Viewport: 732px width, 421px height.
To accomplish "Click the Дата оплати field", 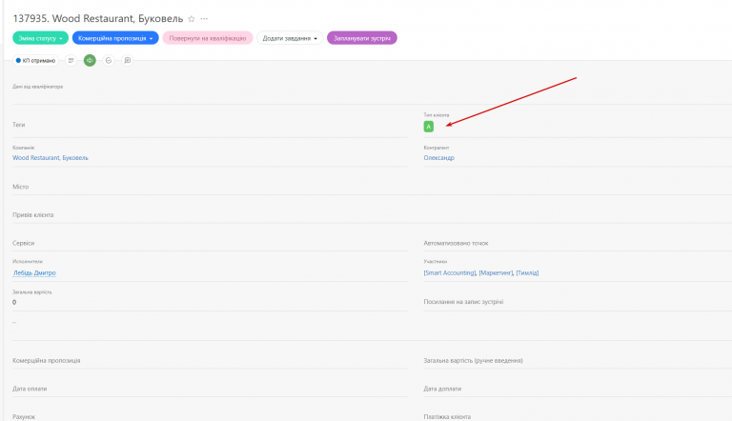I will [x=210, y=389].
